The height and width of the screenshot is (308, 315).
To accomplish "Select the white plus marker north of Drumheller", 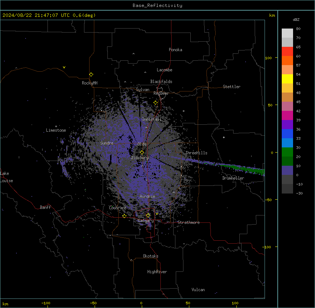I will [224, 138].
